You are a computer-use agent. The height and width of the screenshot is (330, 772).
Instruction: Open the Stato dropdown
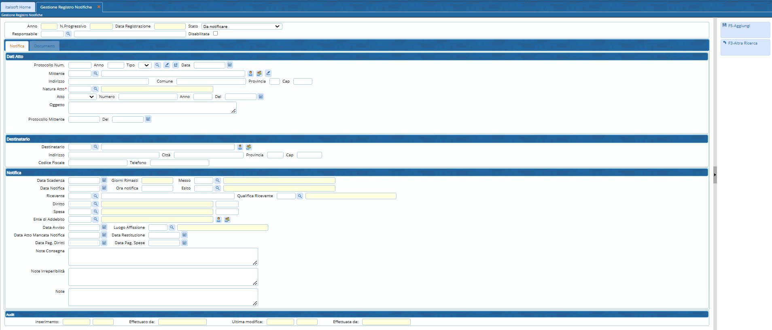[x=242, y=26]
